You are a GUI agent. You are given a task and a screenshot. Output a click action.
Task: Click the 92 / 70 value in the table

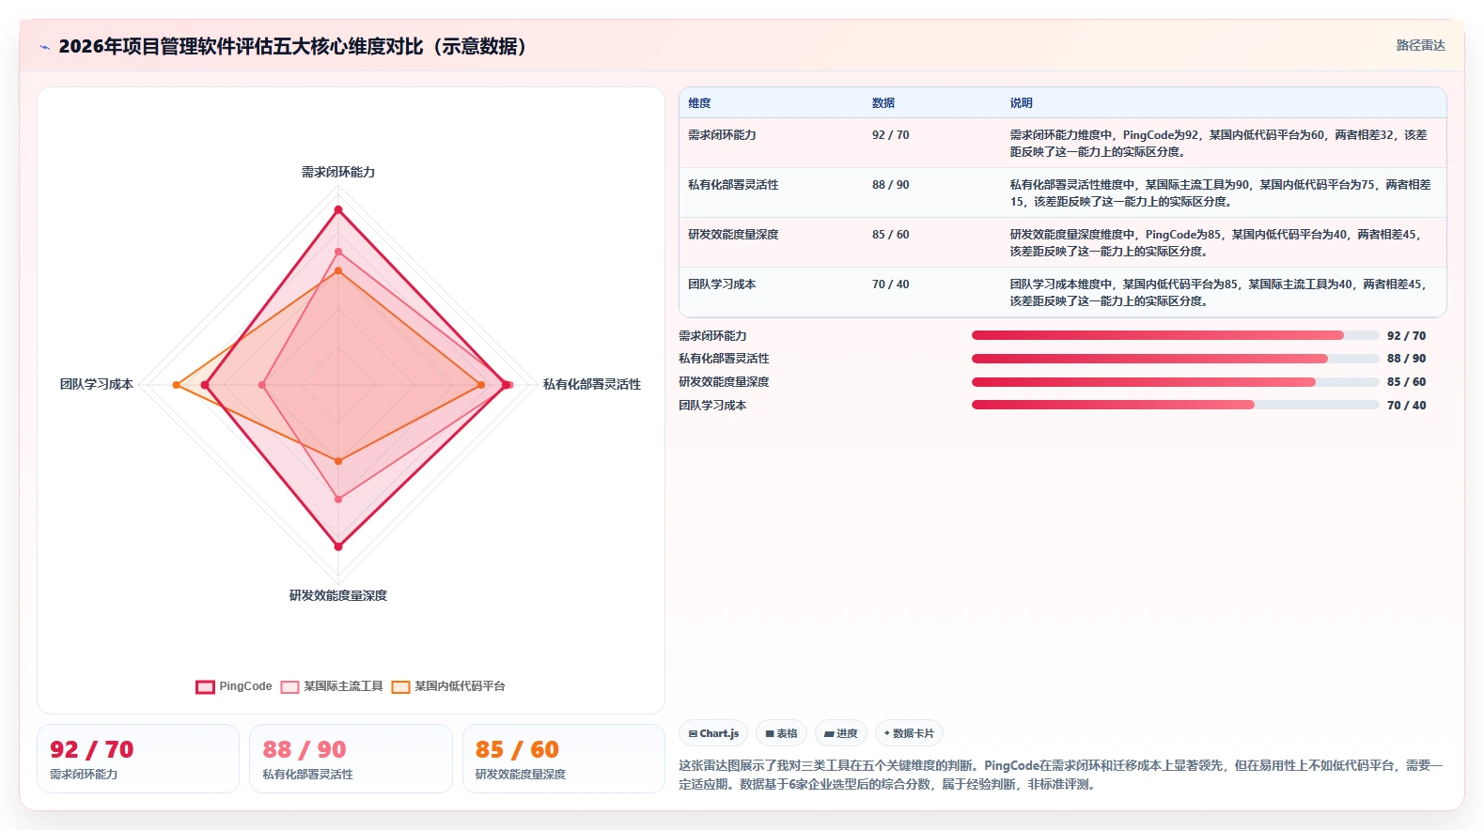(x=891, y=135)
